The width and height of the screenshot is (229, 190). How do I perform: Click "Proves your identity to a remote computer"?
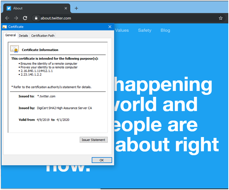coord(49,67)
